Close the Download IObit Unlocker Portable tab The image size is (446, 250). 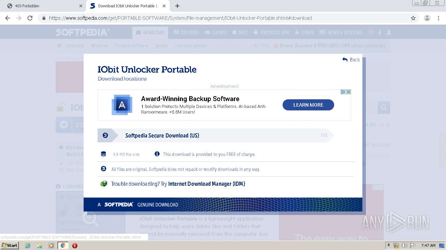[x=164, y=6]
